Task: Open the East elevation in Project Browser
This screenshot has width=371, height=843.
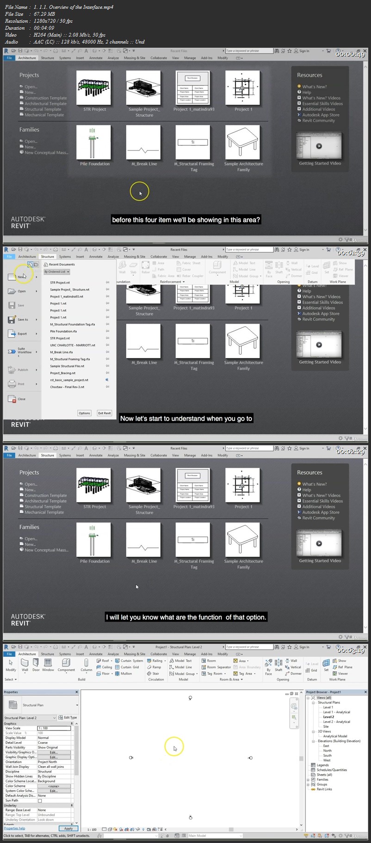Action: tap(326, 746)
